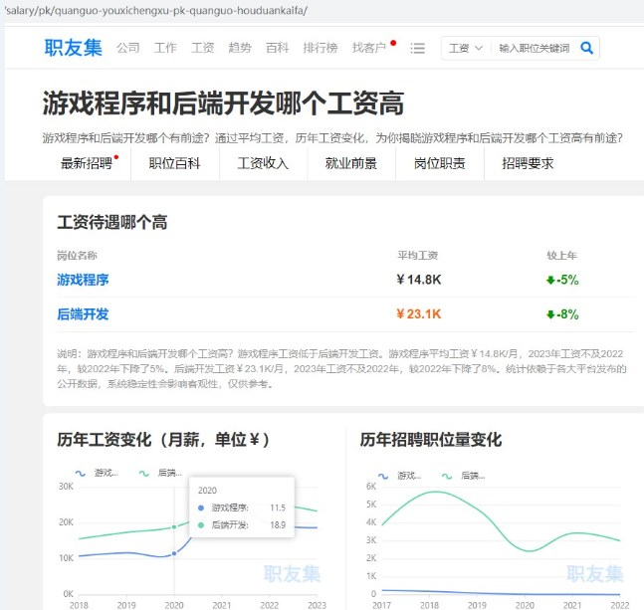Open the 公司 navigation menu
The image size is (644, 610).
128,48
